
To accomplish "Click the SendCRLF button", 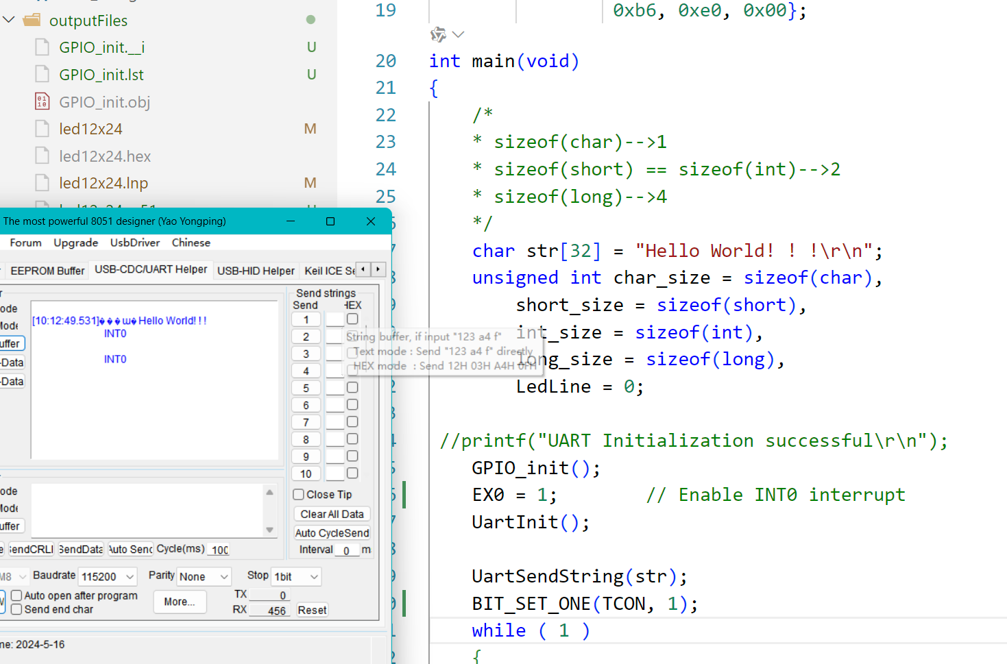I will click(x=30, y=549).
